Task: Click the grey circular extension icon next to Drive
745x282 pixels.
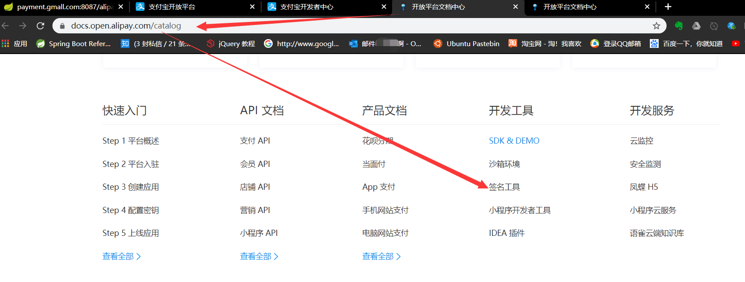Action: 714,26
